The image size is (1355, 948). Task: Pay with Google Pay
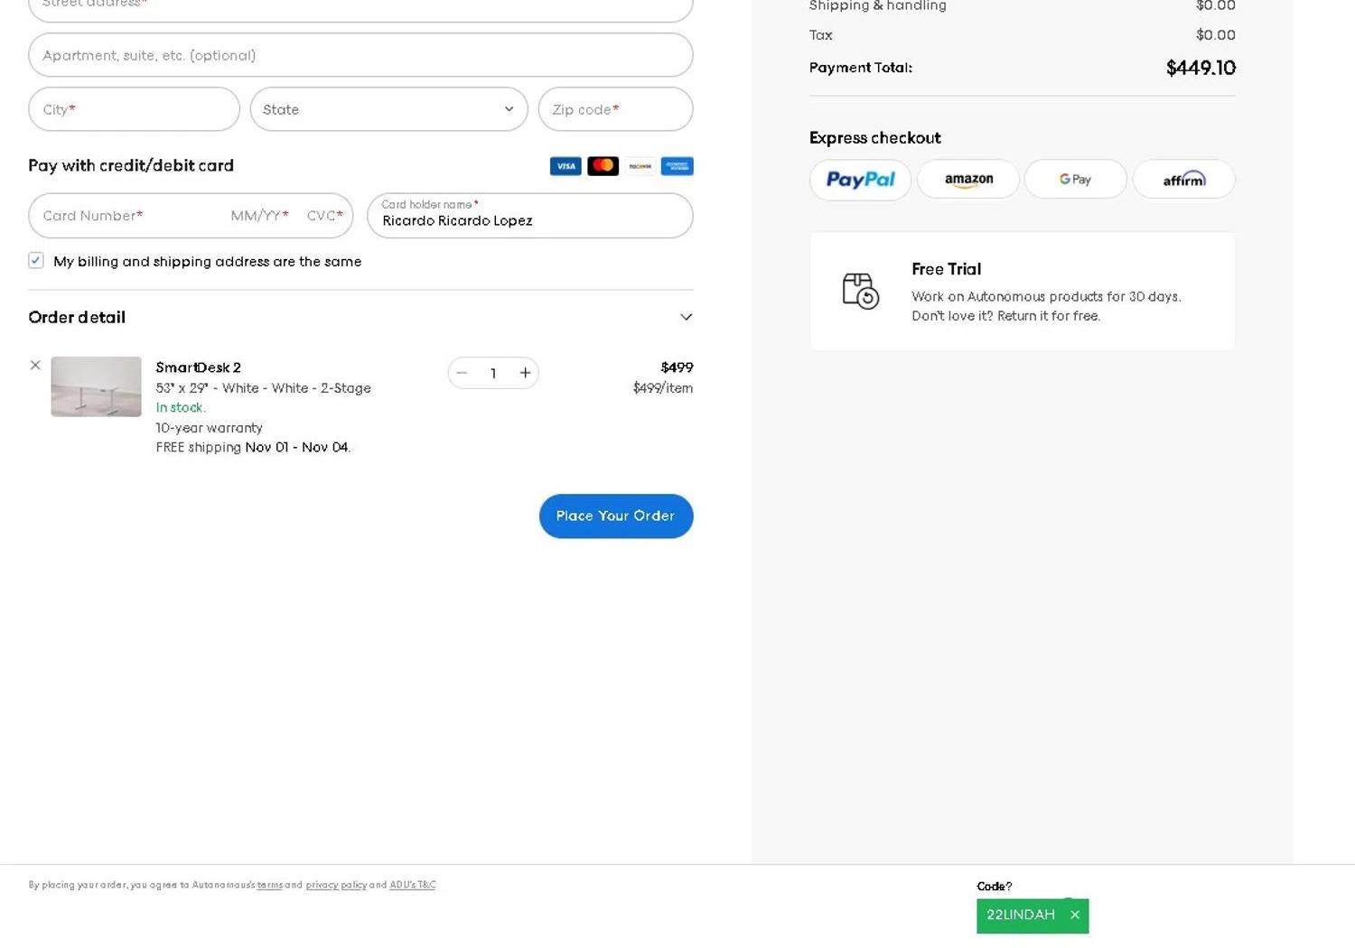(1076, 180)
